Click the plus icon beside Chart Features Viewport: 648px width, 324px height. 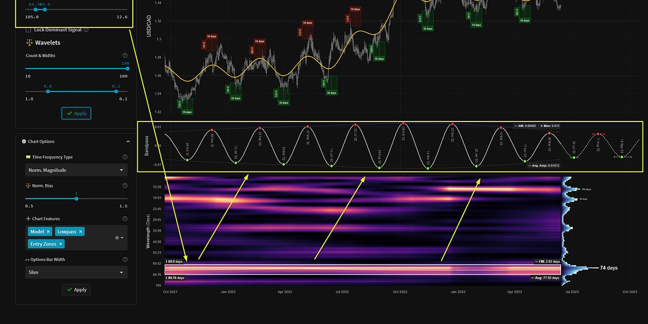(28, 218)
